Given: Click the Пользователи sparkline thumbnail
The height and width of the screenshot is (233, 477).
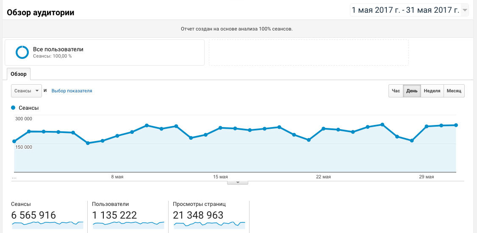Looking at the screenshot, I should (x=128, y=225).
